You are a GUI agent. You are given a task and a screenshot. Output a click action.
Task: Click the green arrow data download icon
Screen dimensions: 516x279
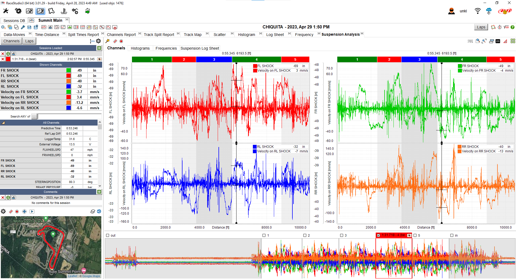pos(88,11)
